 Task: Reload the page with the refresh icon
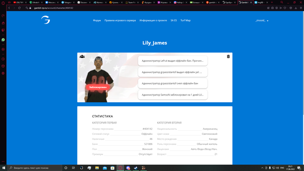pyautogui.click(x=19, y=8)
